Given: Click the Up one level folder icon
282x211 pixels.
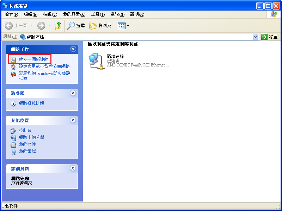Looking at the screenshot, I should coord(58,26).
